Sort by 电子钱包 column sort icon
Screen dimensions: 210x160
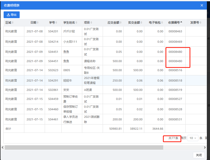(x=162, y=23)
